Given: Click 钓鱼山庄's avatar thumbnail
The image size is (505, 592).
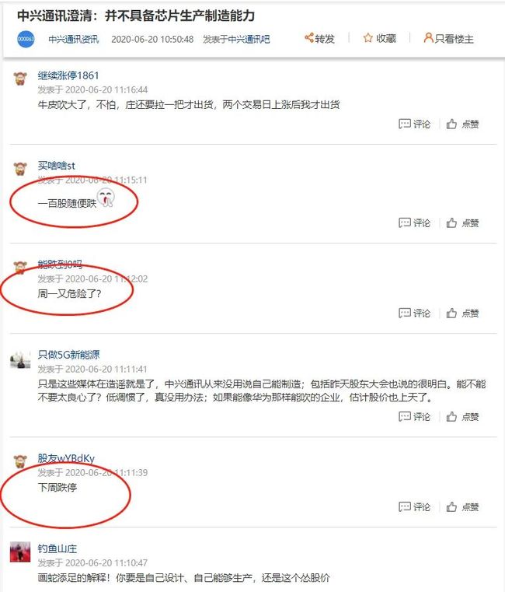Looking at the screenshot, I should [20, 552].
